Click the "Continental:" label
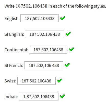 pyautogui.click(x=16, y=50)
